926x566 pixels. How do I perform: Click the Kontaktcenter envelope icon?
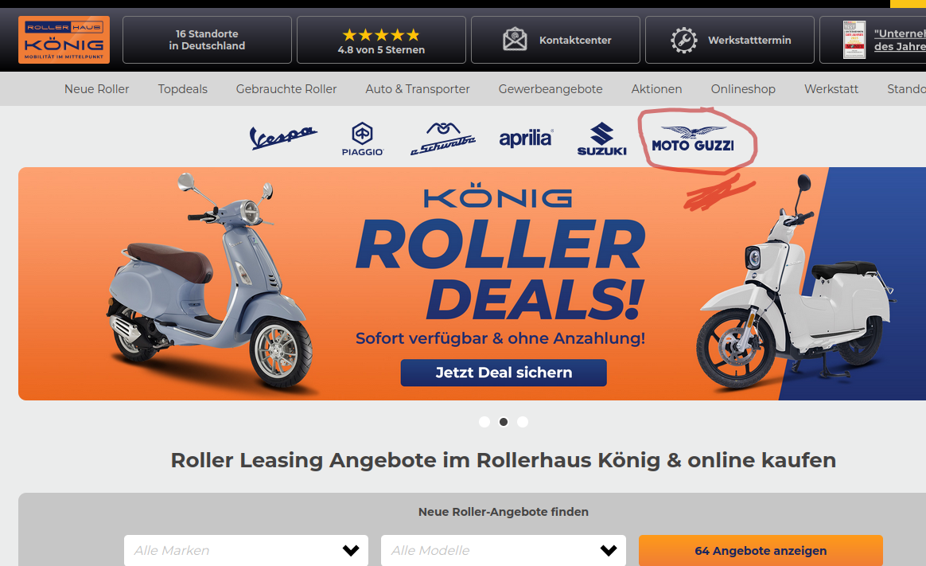pos(515,40)
